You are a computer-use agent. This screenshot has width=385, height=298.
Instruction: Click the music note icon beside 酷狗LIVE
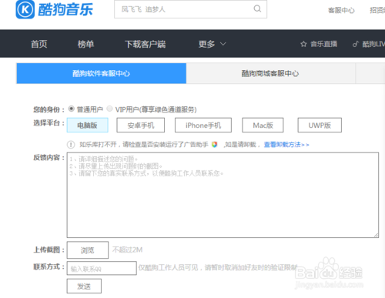click(356, 44)
